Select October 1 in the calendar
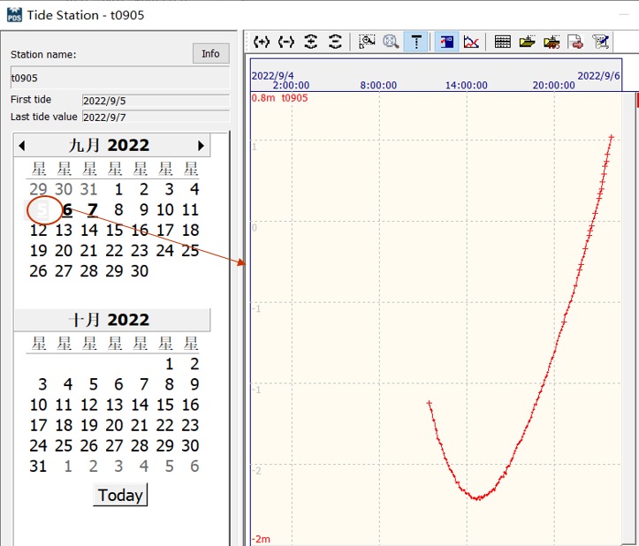Viewport: 639px width, 546px height. (x=169, y=364)
